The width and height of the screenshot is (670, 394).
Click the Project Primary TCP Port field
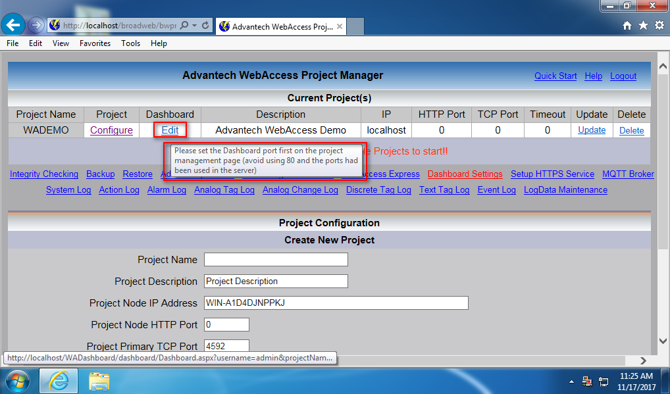pyautogui.click(x=226, y=346)
